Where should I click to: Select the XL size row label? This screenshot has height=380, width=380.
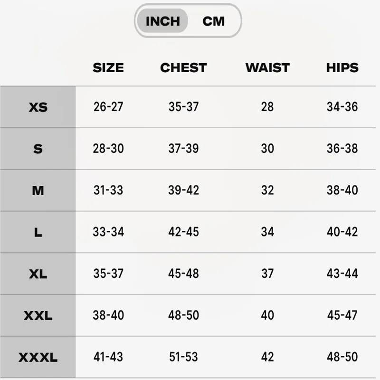(x=38, y=274)
